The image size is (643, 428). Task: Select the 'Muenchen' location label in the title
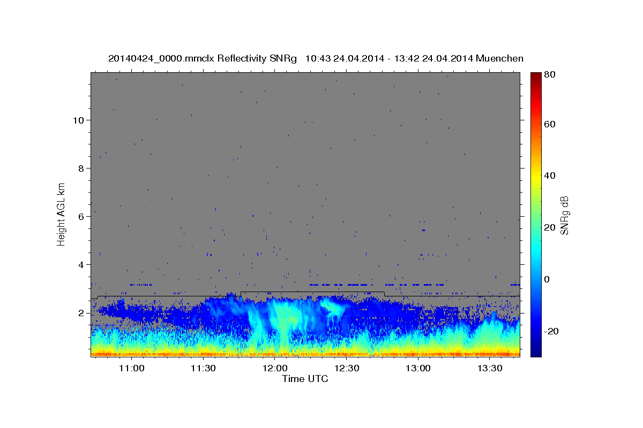499,58
